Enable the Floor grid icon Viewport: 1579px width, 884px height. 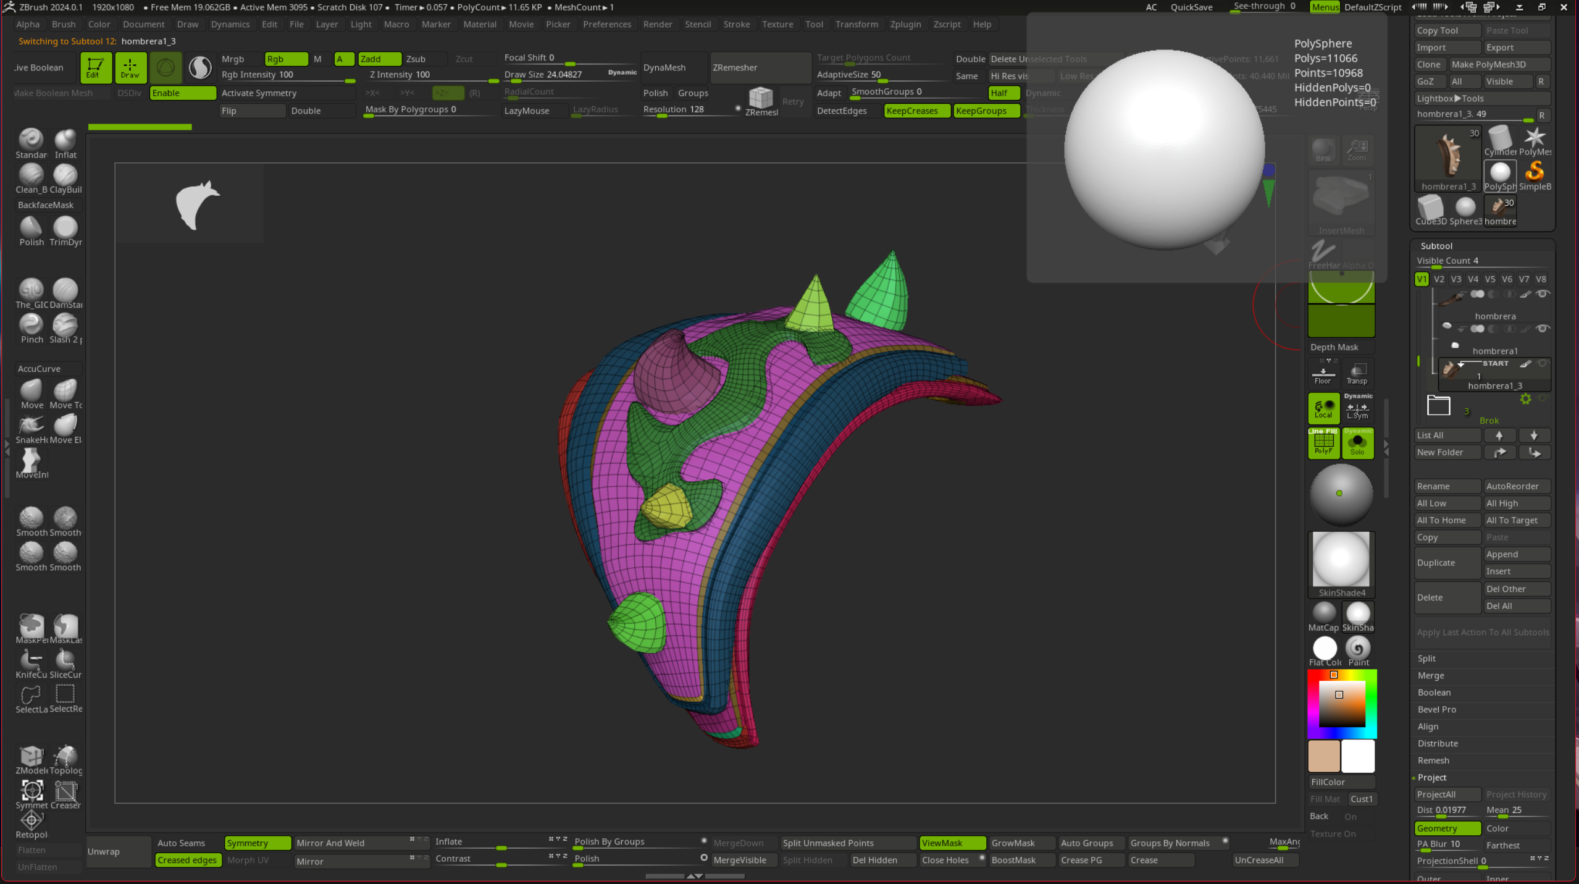pyautogui.click(x=1323, y=373)
